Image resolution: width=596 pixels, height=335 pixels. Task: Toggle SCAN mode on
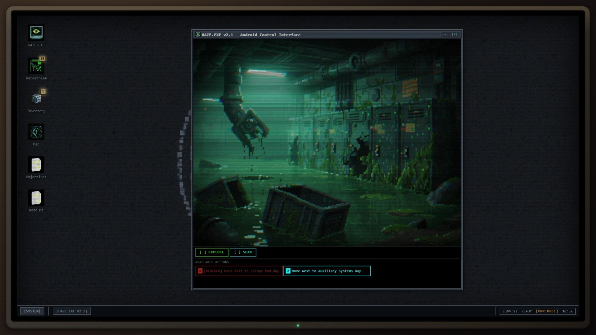[x=243, y=252]
